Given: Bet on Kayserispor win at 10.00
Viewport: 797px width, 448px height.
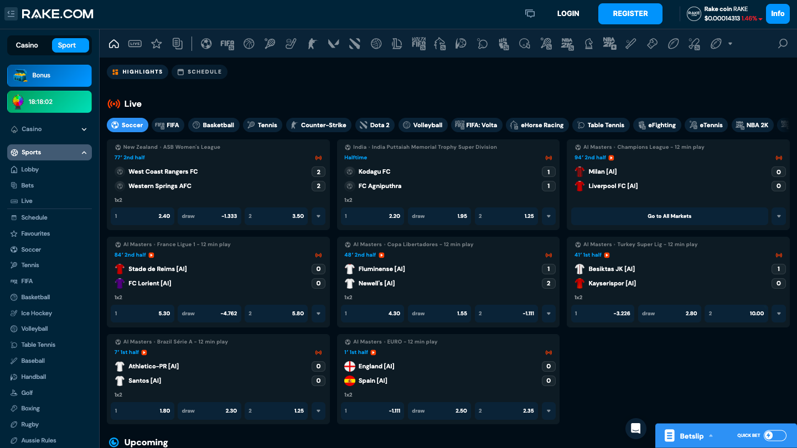Looking at the screenshot, I should click(x=736, y=314).
